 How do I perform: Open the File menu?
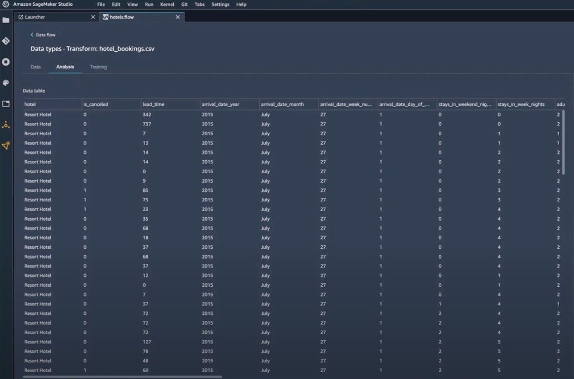pyautogui.click(x=101, y=4)
